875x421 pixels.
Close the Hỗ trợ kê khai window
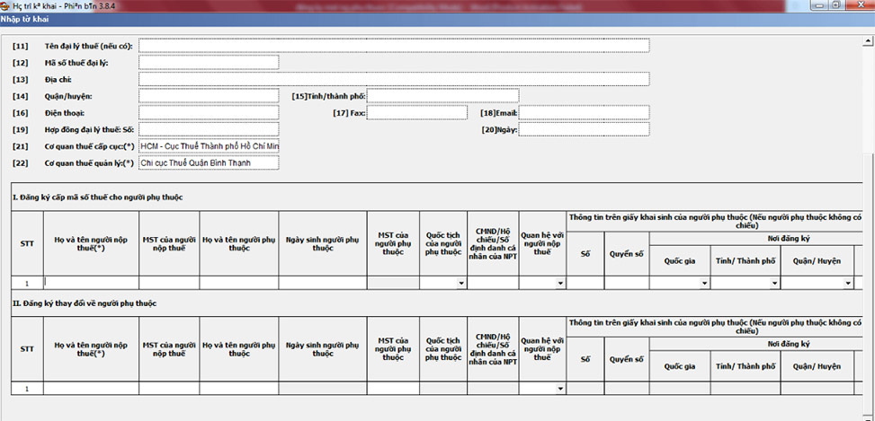pos(860,5)
